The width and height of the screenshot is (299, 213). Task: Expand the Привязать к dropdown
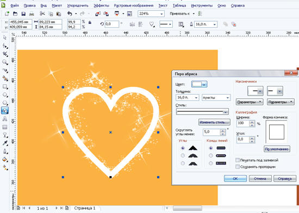click(194, 14)
